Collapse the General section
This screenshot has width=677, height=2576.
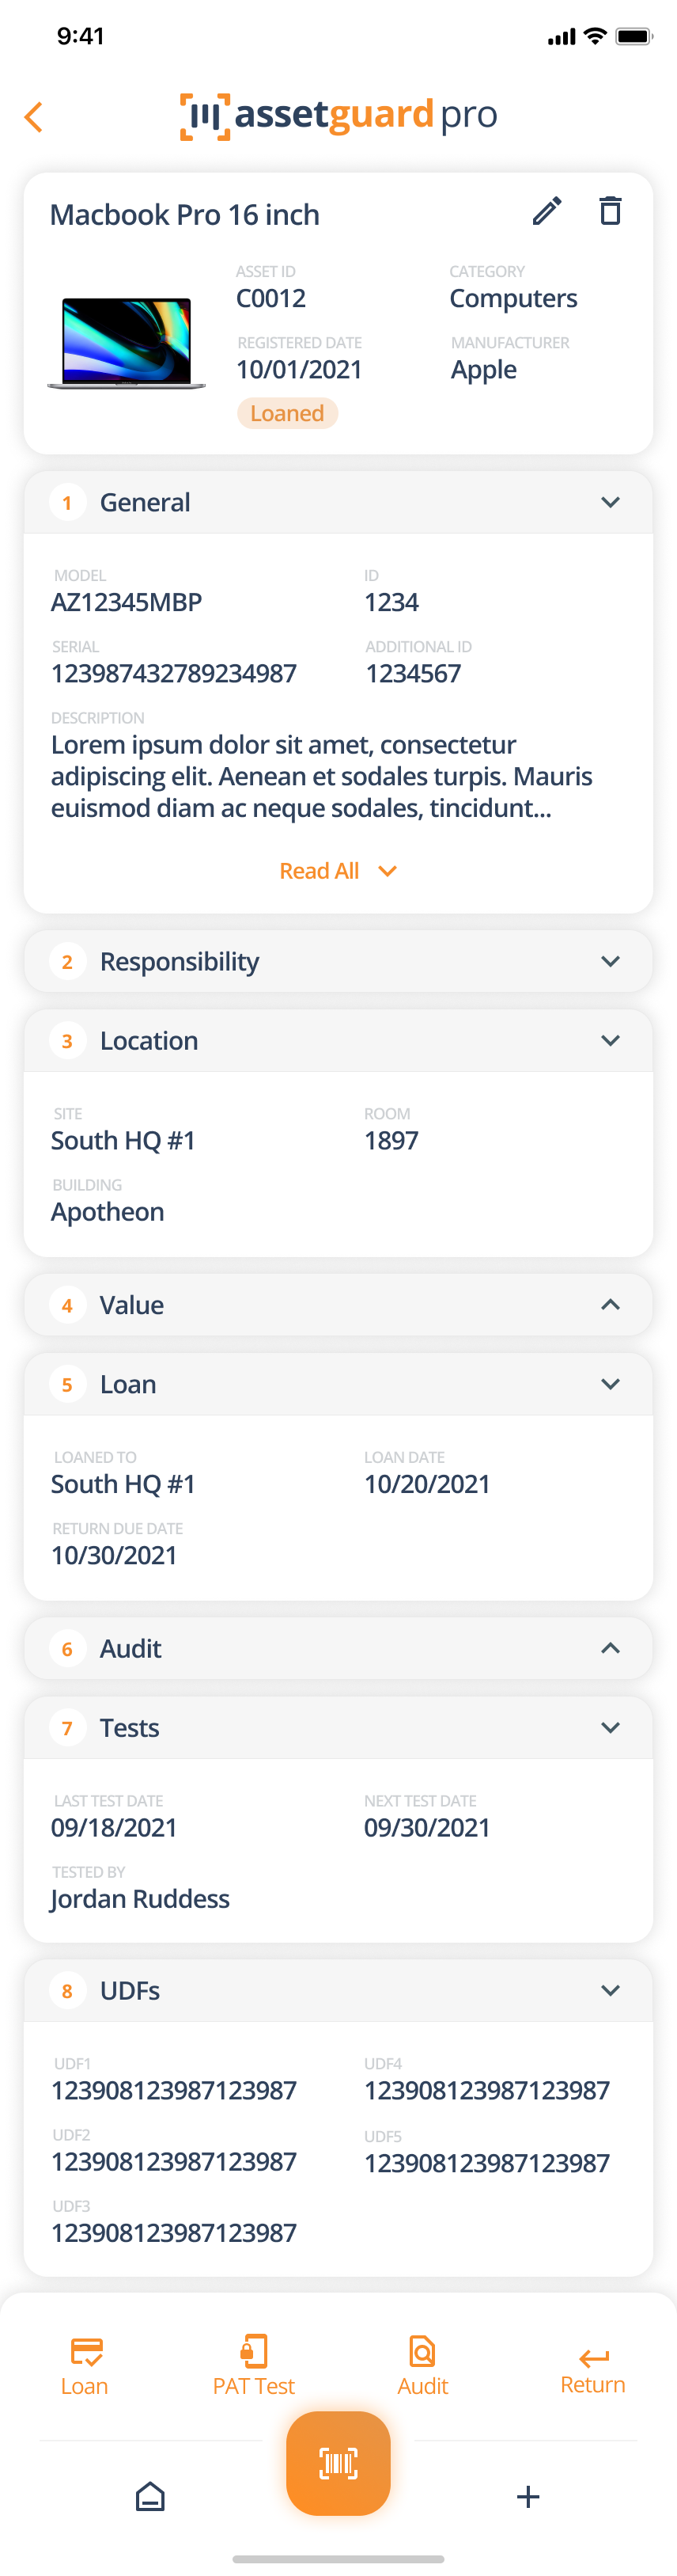click(x=610, y=502)
